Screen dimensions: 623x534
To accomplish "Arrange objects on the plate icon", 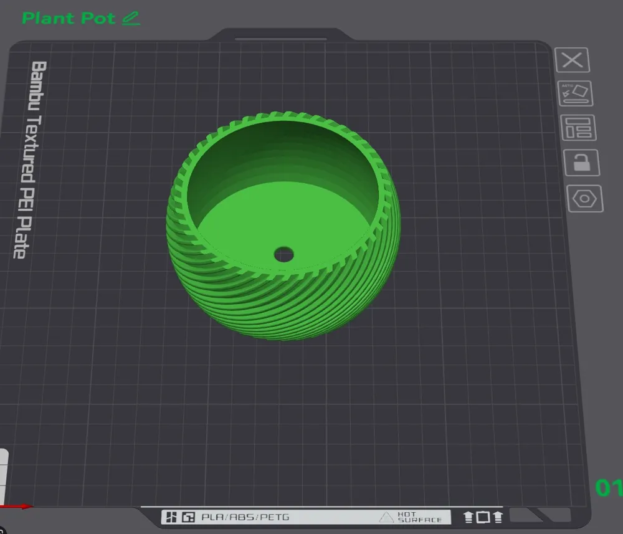I will point(578,128).
